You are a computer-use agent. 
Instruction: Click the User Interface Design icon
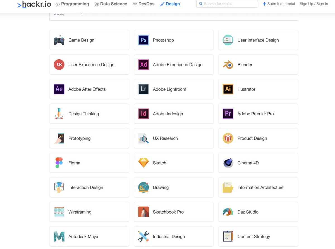click(x=228, y=40)
